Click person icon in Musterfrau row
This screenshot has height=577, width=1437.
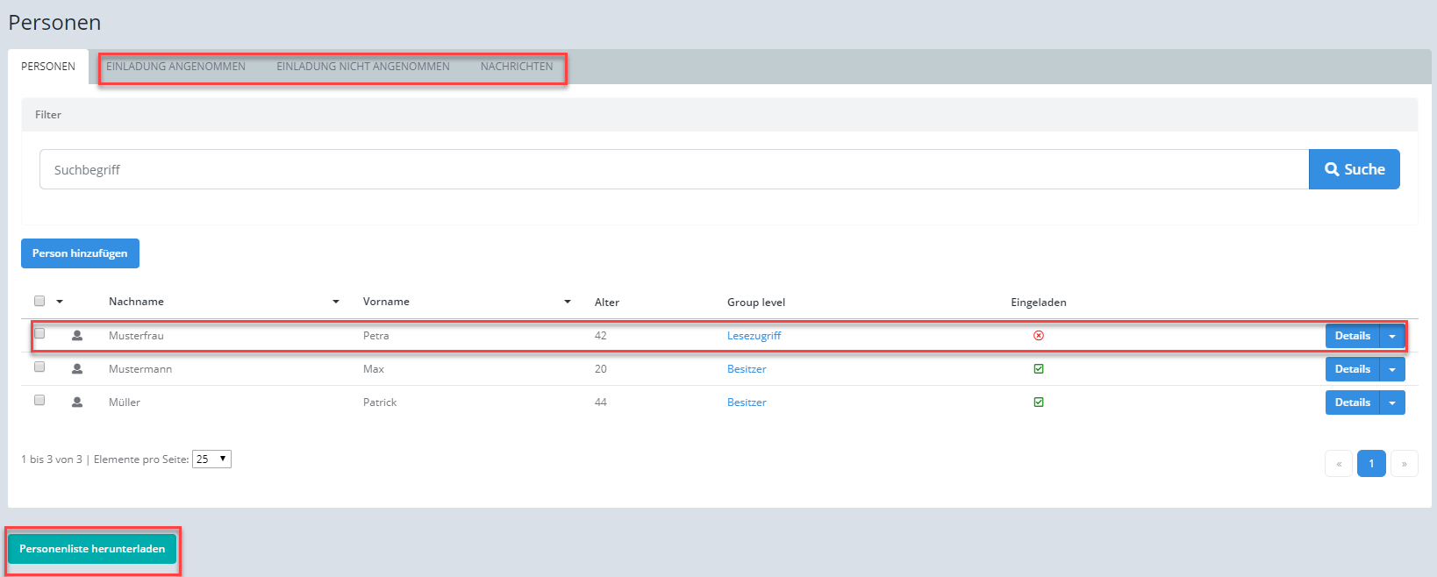[77, 336]
